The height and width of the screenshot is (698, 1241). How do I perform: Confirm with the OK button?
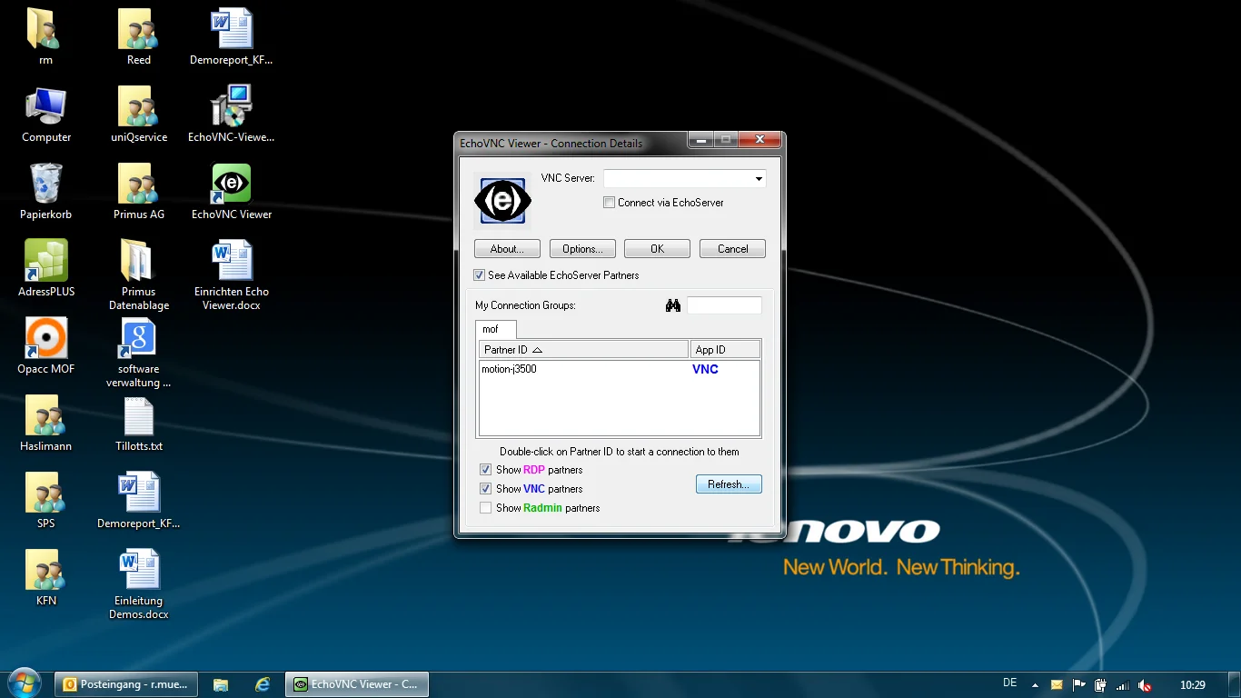pos(657,249)
